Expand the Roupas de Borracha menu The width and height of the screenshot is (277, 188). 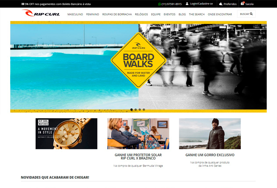[x=117, y=14]
